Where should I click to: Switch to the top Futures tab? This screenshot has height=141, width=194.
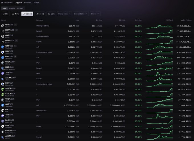[28, 3]
